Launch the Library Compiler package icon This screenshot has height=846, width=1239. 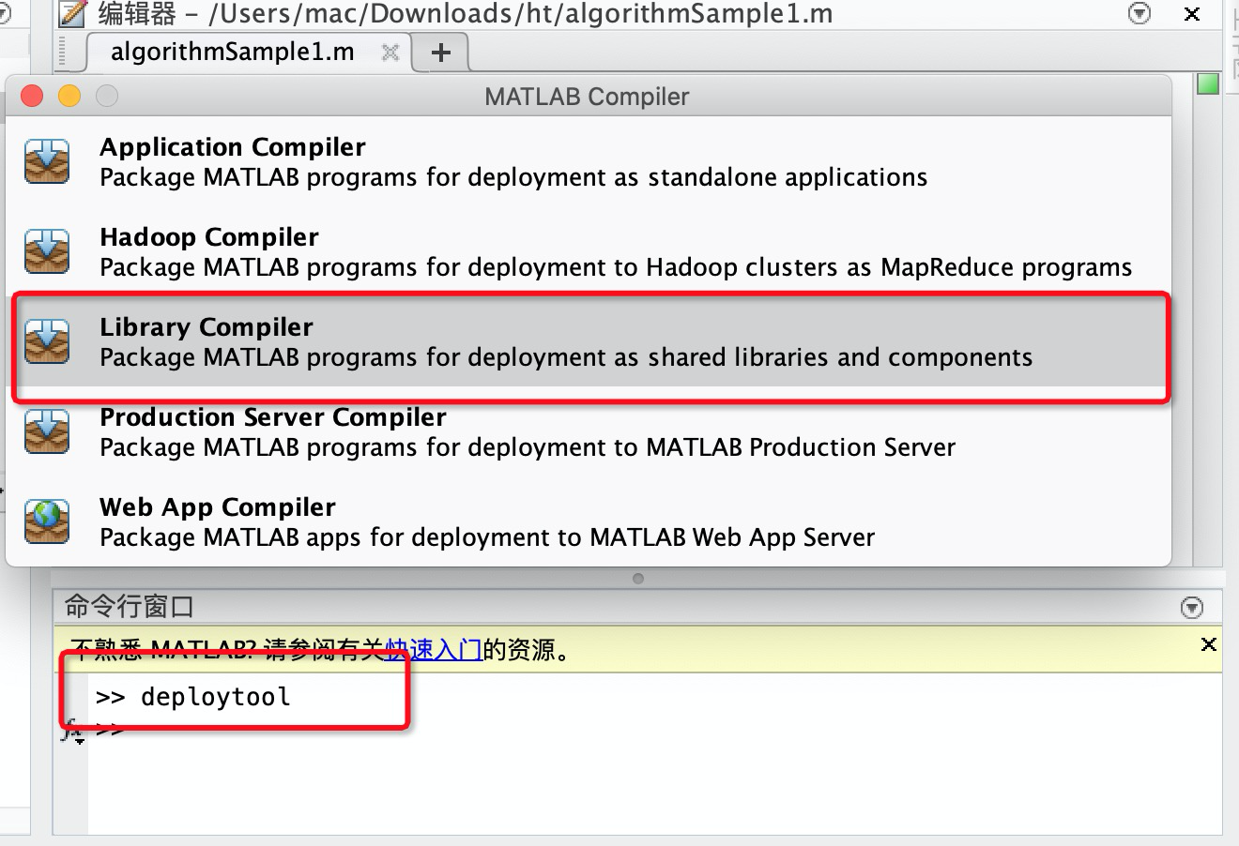point(47,340)
